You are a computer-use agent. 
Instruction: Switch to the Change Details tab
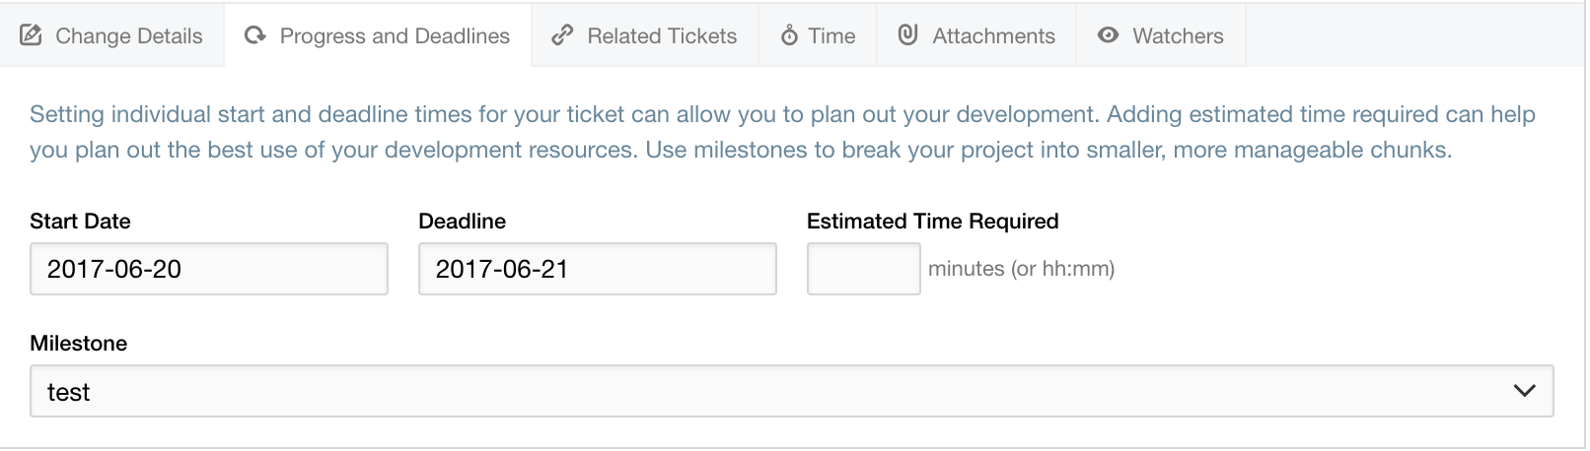(x=112, y=35)
